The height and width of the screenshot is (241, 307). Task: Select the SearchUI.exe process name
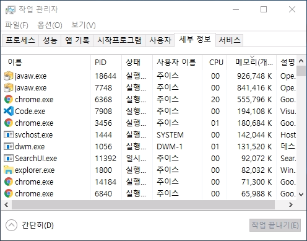36,159
